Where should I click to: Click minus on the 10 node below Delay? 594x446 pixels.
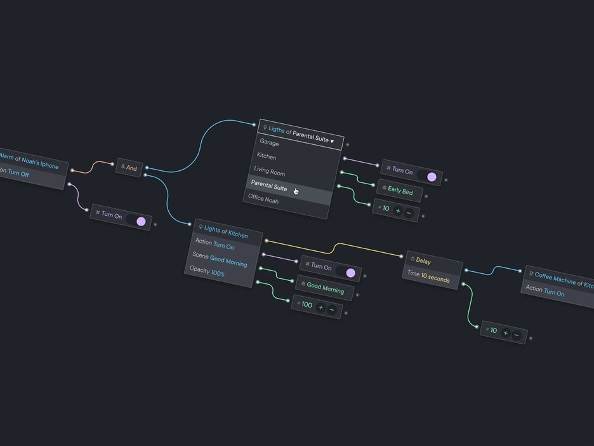coord(517,335)
